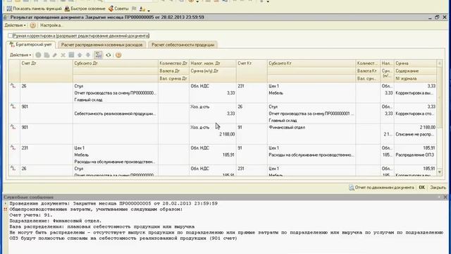Click the Себестоимость реализованной продукции cell
Viewport: 451px width, 254px height.
tap(115, 114)
